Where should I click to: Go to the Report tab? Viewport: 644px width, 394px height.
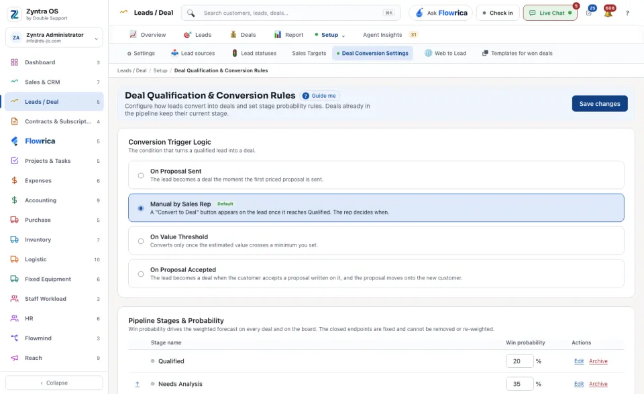pyautogui.click(x=288, y=35)
